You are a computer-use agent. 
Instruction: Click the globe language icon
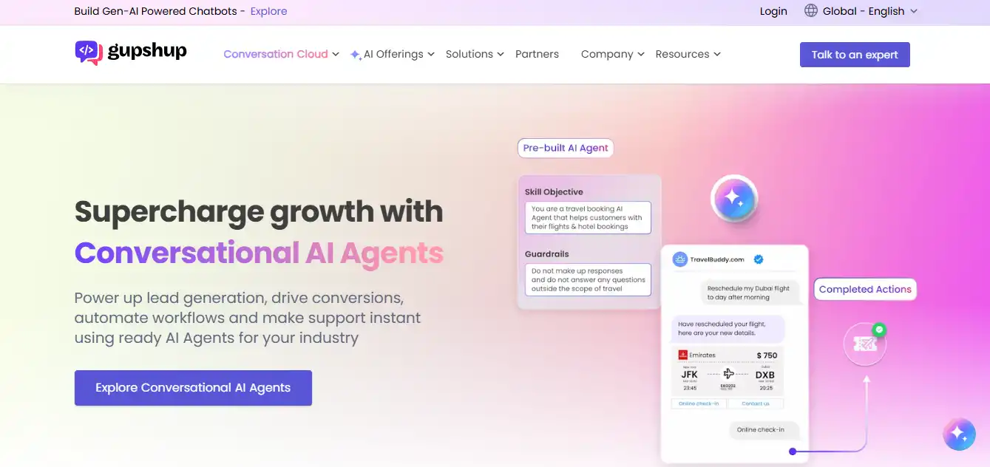click(811, 11)
